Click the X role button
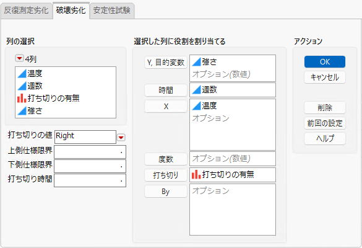The image size is (362, 248). coord(166,107)
